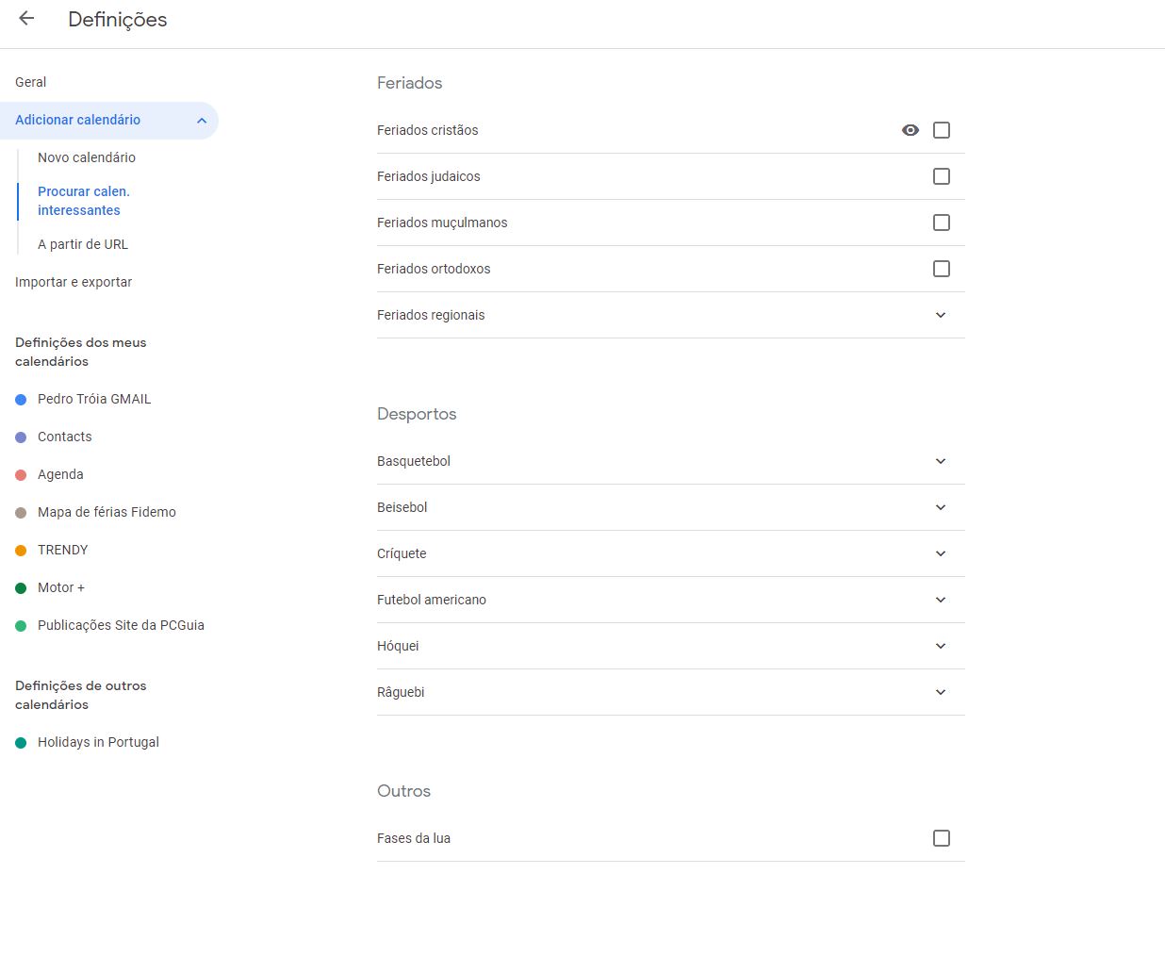Go to A partir de URL

click(83, 244)
